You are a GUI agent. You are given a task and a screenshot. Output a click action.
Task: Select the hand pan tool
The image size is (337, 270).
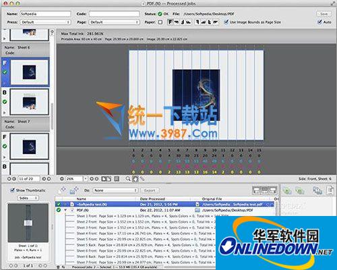tap(135, 179)
